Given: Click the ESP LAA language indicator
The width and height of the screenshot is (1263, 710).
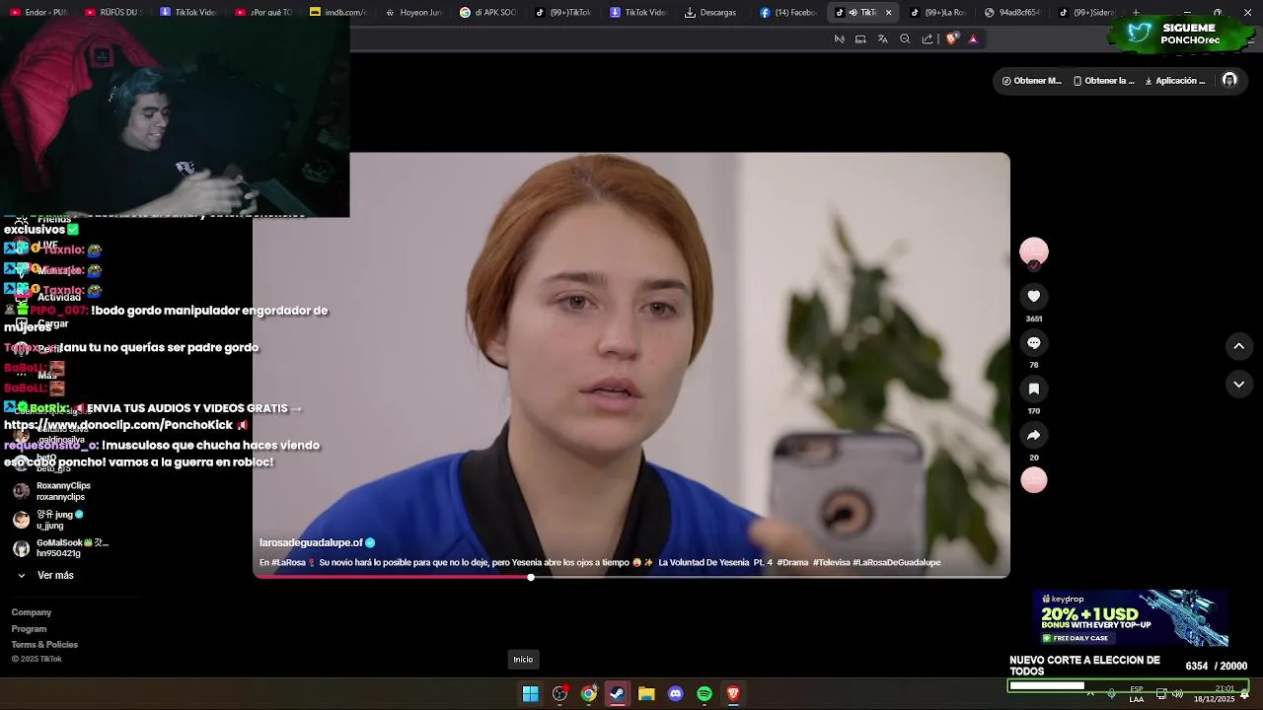Looking at the screenshot, I should click(x=1137, y=694).
